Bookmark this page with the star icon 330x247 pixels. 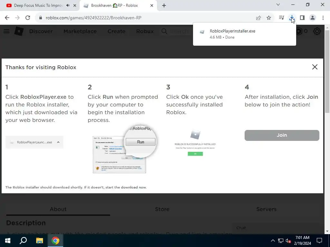tap(269, 18)
